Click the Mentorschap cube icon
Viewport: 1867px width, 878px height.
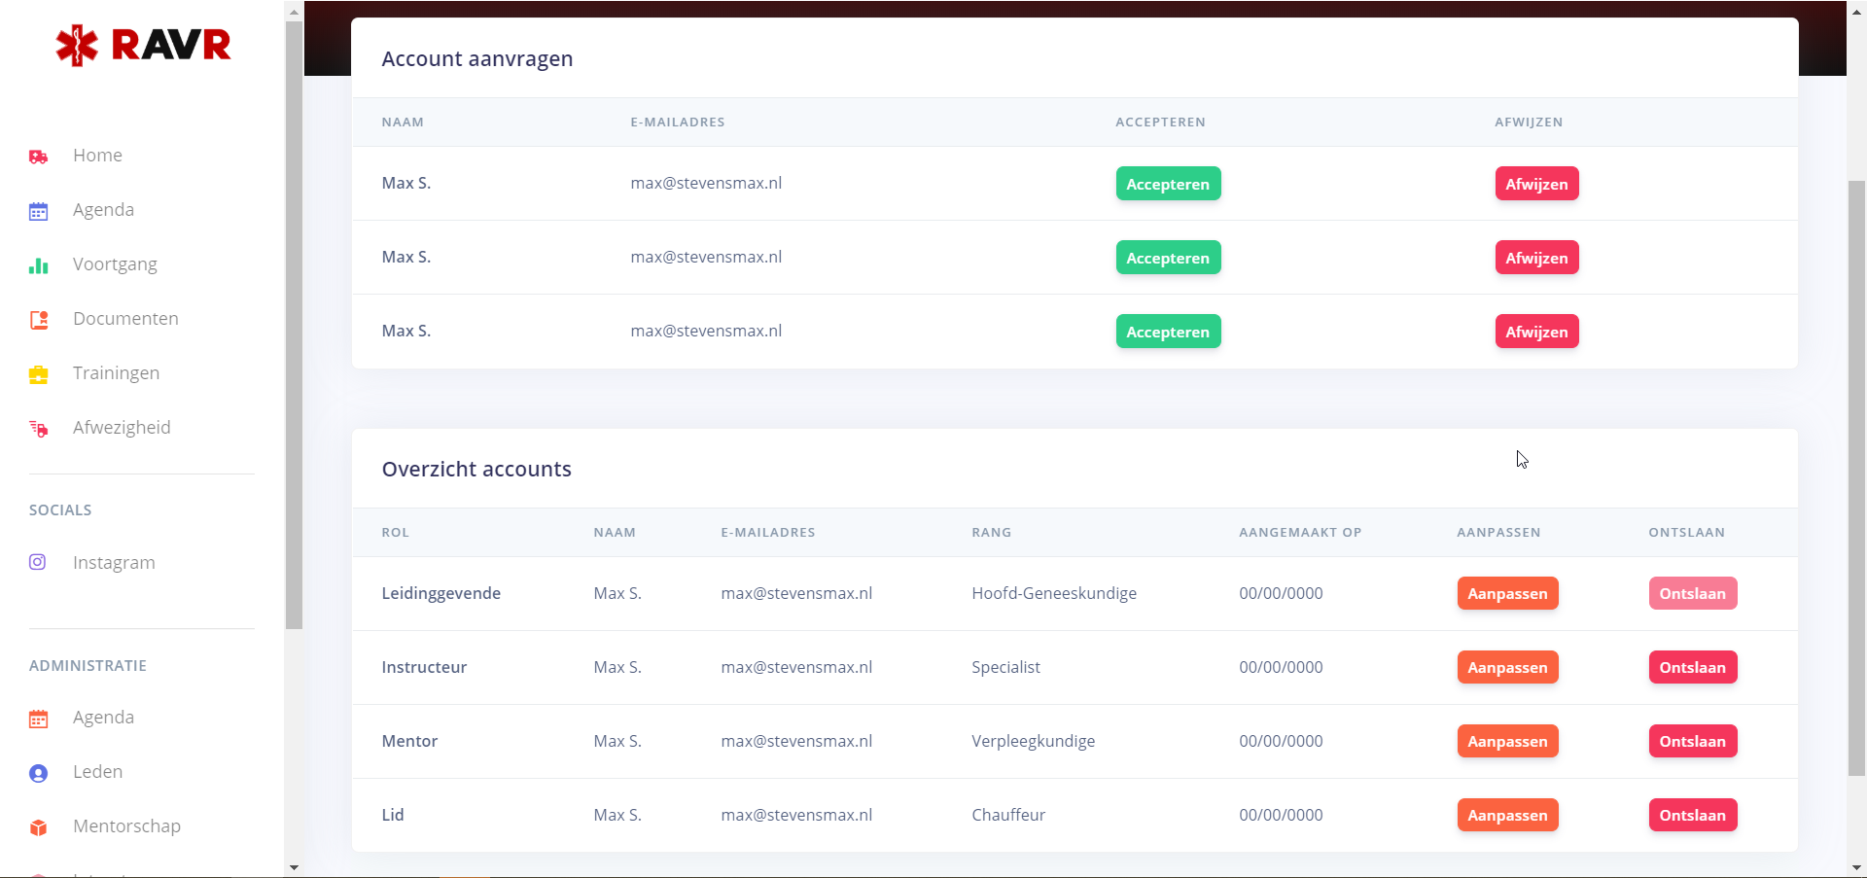[x=39, y=827]
